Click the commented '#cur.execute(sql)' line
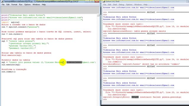189x106 pixels. point(12,55)
